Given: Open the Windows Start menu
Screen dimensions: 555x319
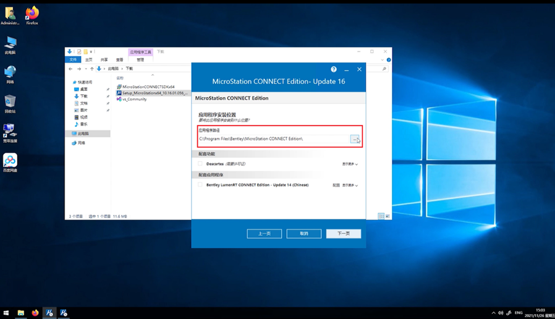Looking at the screenshot, I should pyautogui.click(x=6, y=313).
